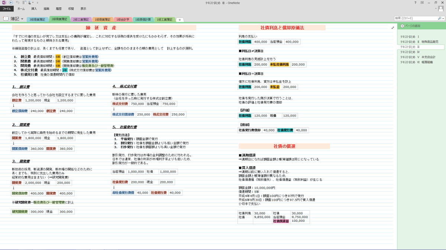Click the 2. 開業費 italic subheading
Screen dimensions: 446x250
point(21,125)
